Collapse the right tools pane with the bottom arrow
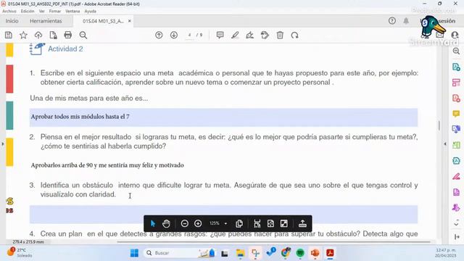The height and width of the screenshot is (261, 464). 456,237
